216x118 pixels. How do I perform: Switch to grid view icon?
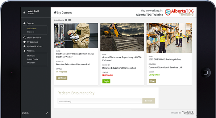(69, 20)
